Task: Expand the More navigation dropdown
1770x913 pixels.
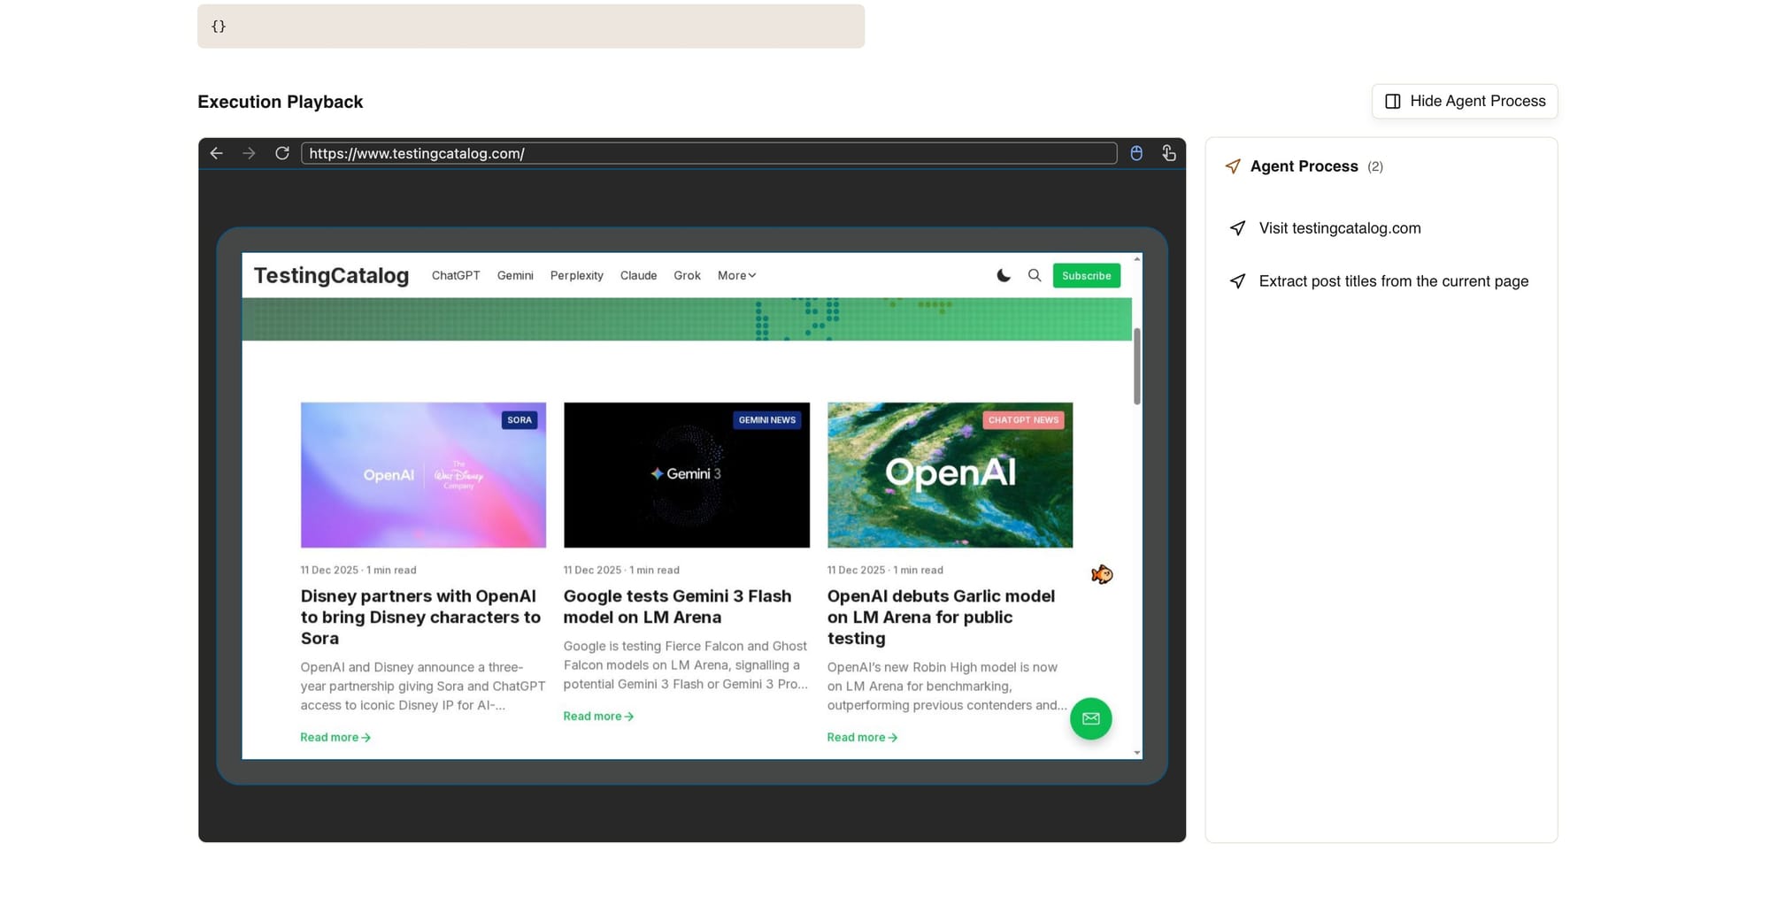Action: (x=736, y=275)
